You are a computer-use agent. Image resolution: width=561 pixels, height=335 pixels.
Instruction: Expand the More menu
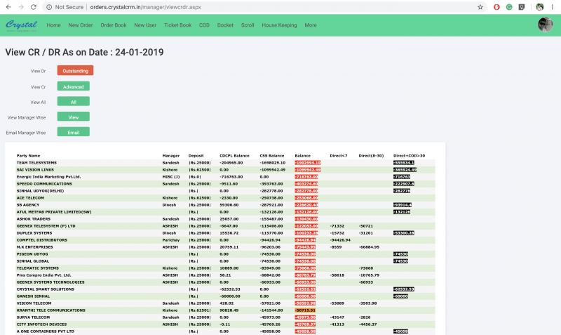311,25
